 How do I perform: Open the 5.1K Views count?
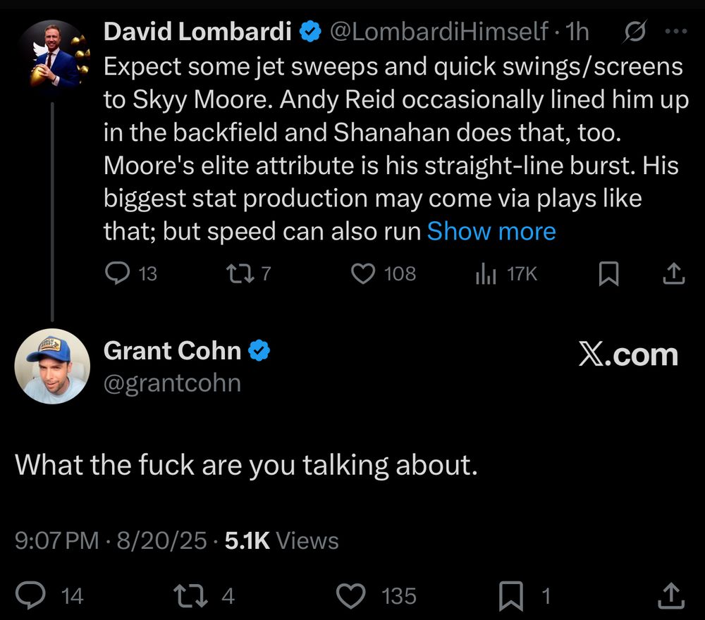point(281,540)
